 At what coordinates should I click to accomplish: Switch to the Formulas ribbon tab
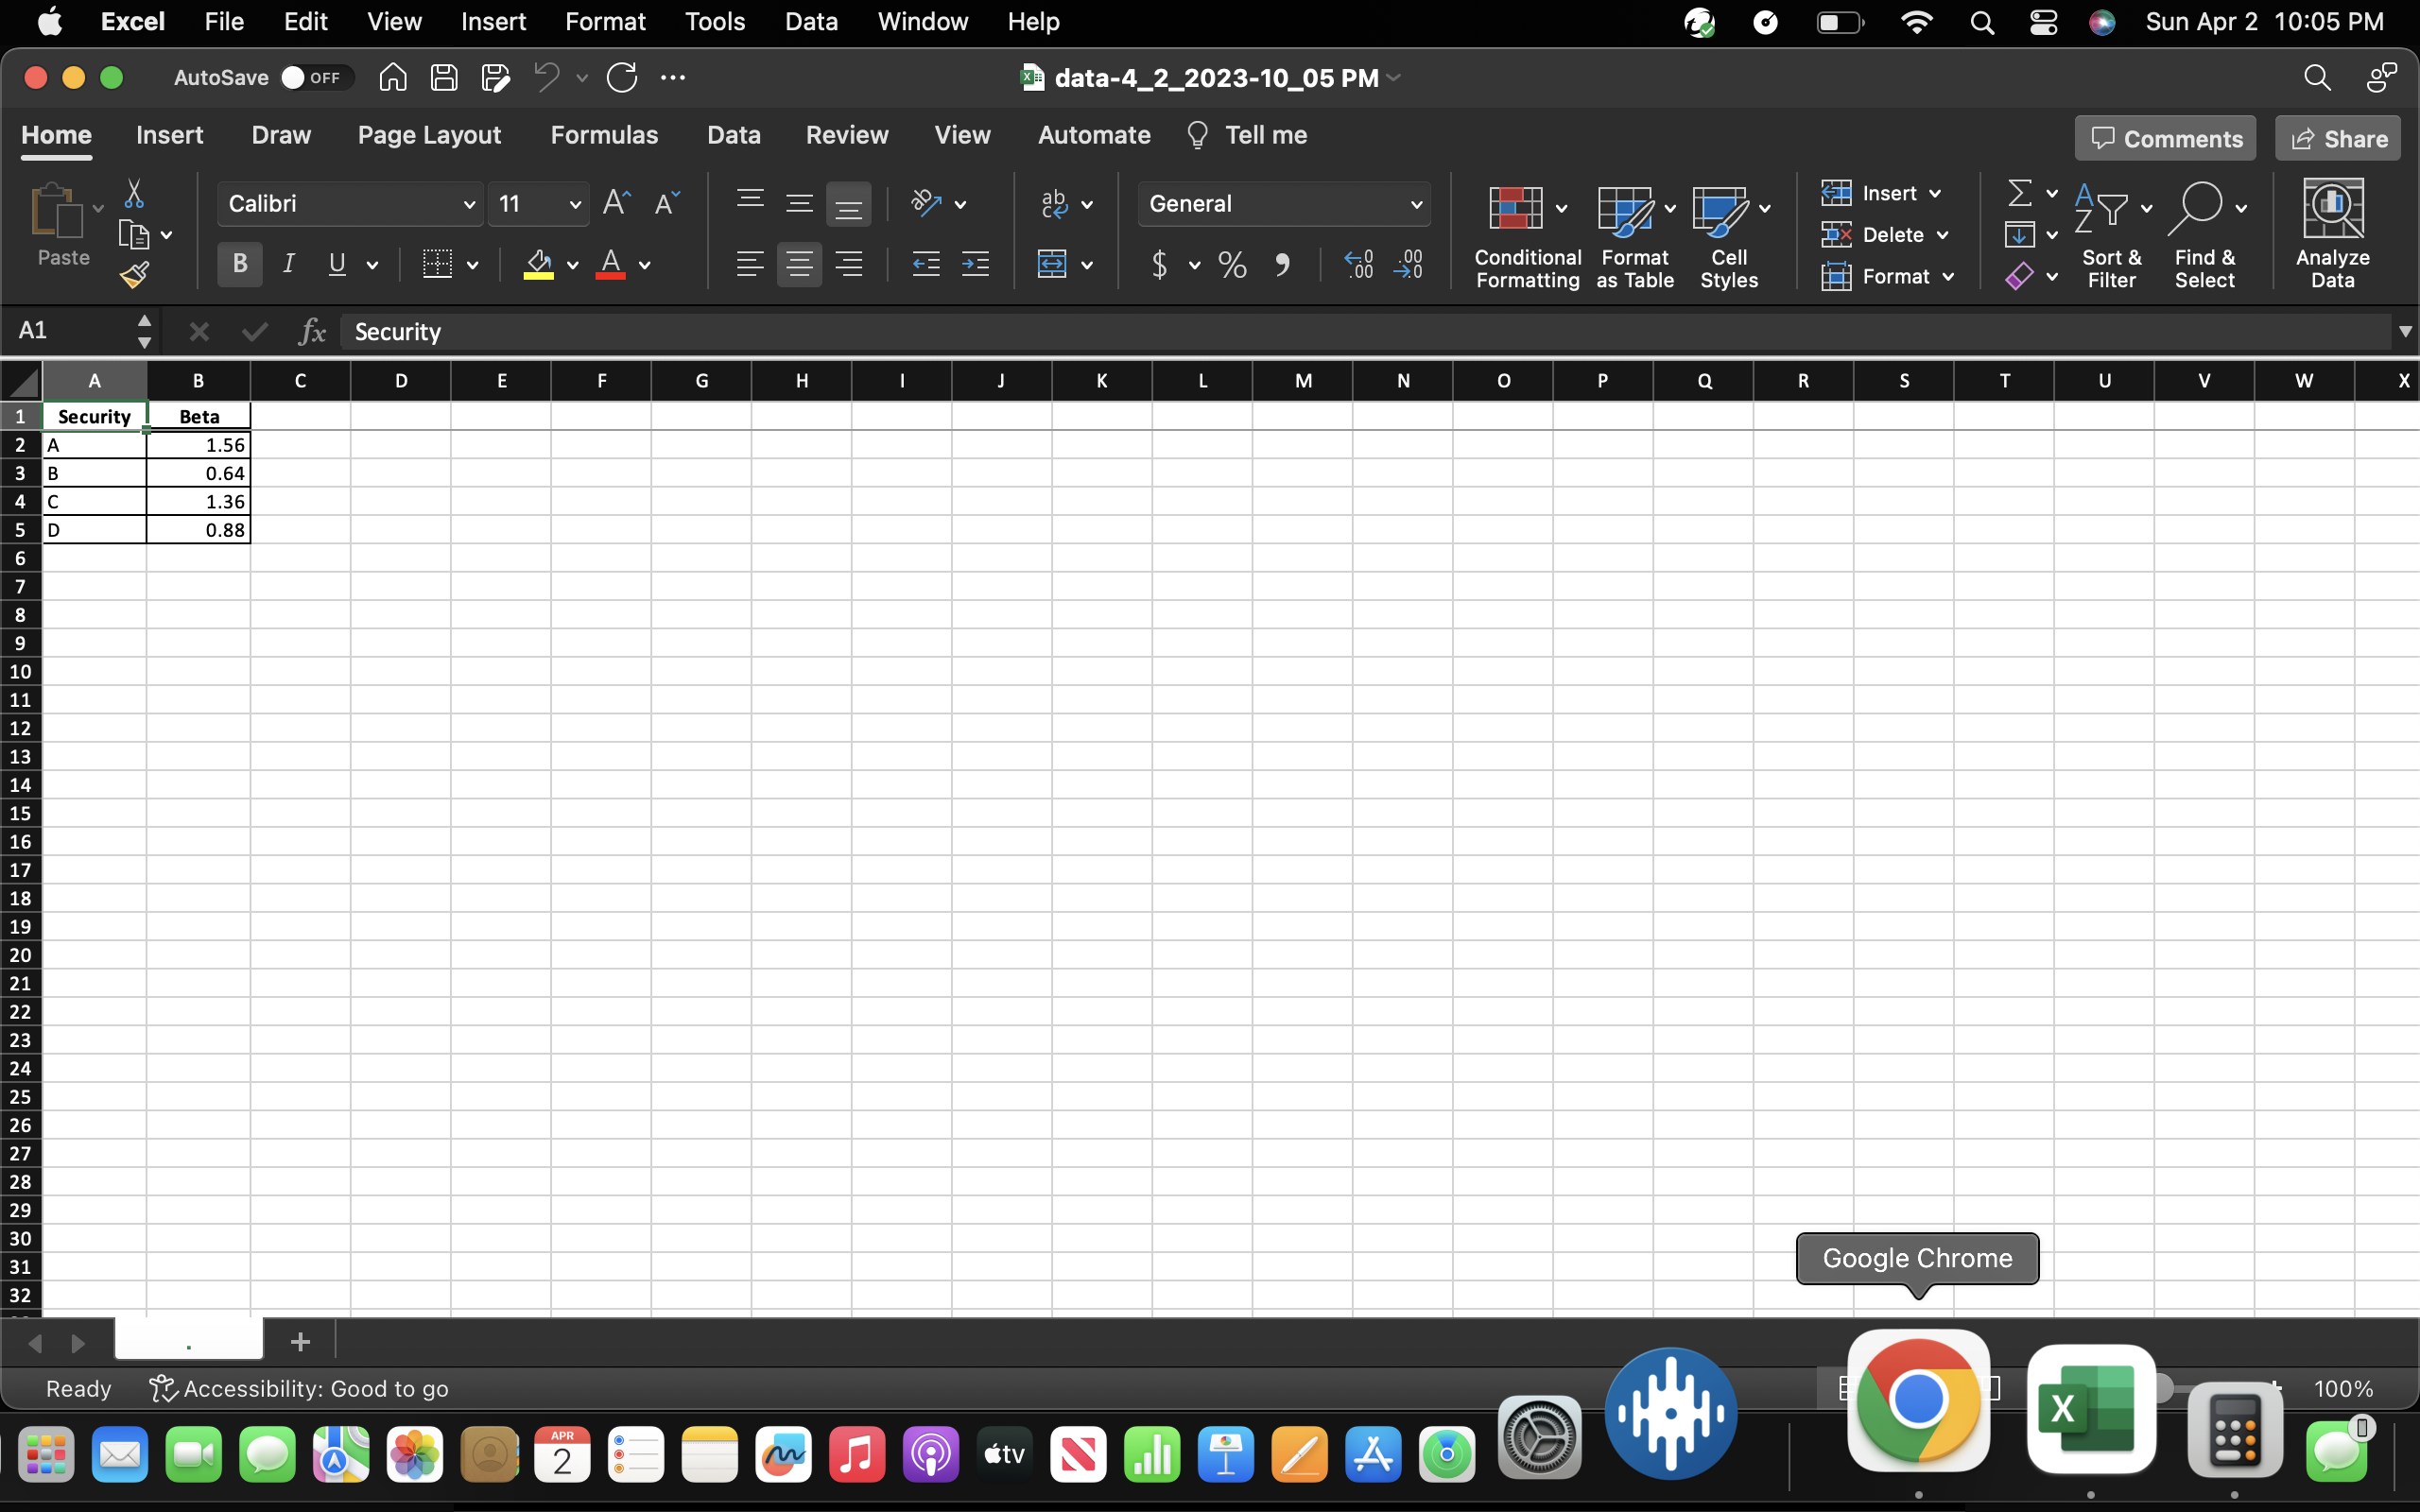coord(604,135)
